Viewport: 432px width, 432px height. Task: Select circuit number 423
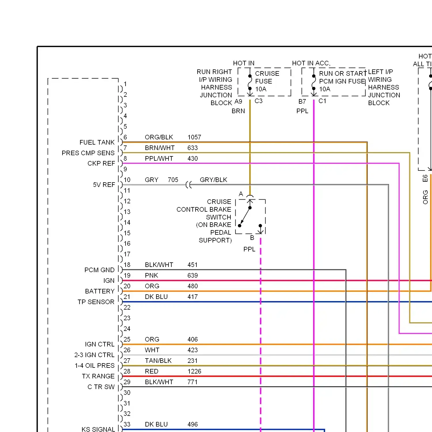[192, 350]
